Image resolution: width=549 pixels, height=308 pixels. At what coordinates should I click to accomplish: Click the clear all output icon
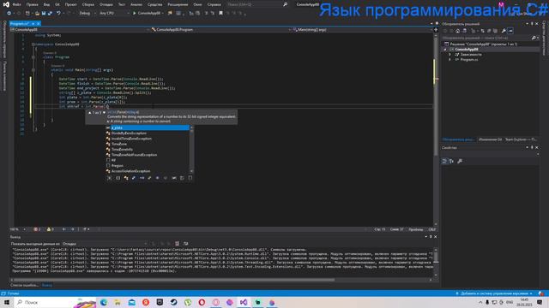coord(178,244)
